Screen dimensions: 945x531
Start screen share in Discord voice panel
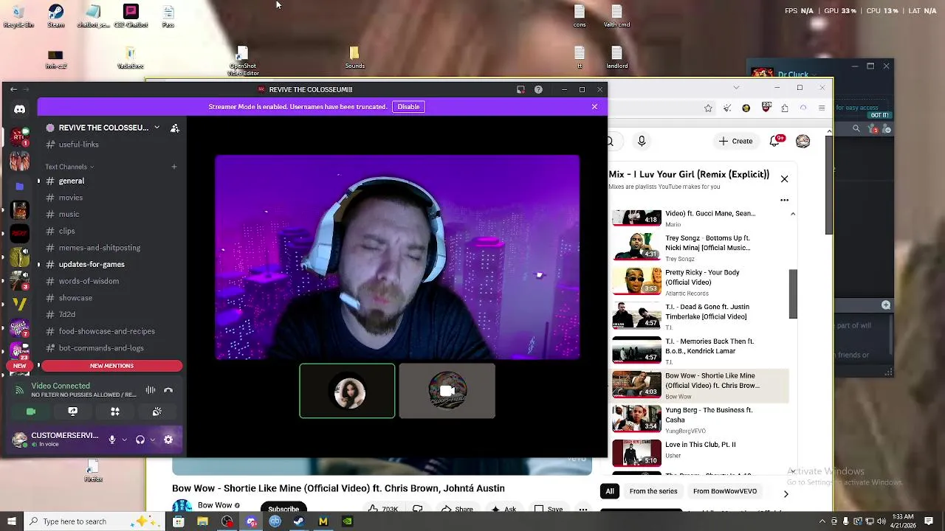coord(72,412)
